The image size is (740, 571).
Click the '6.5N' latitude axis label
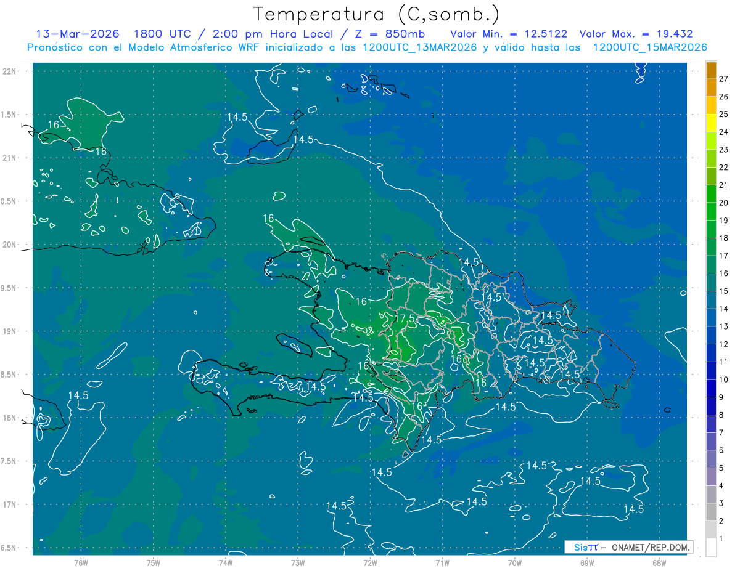[9, 548]
